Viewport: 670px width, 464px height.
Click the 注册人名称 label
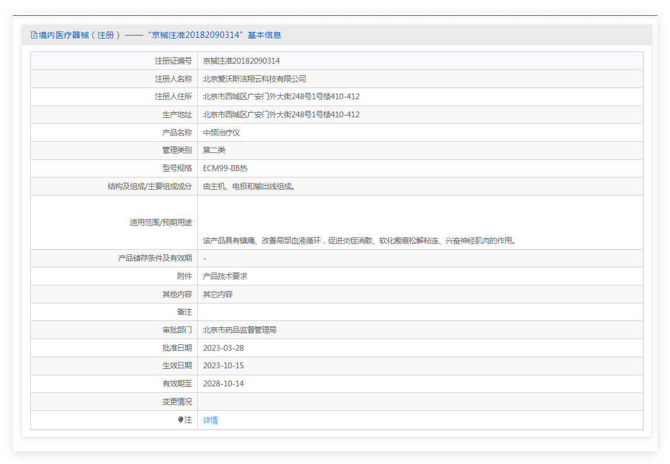tap(173, 79)
